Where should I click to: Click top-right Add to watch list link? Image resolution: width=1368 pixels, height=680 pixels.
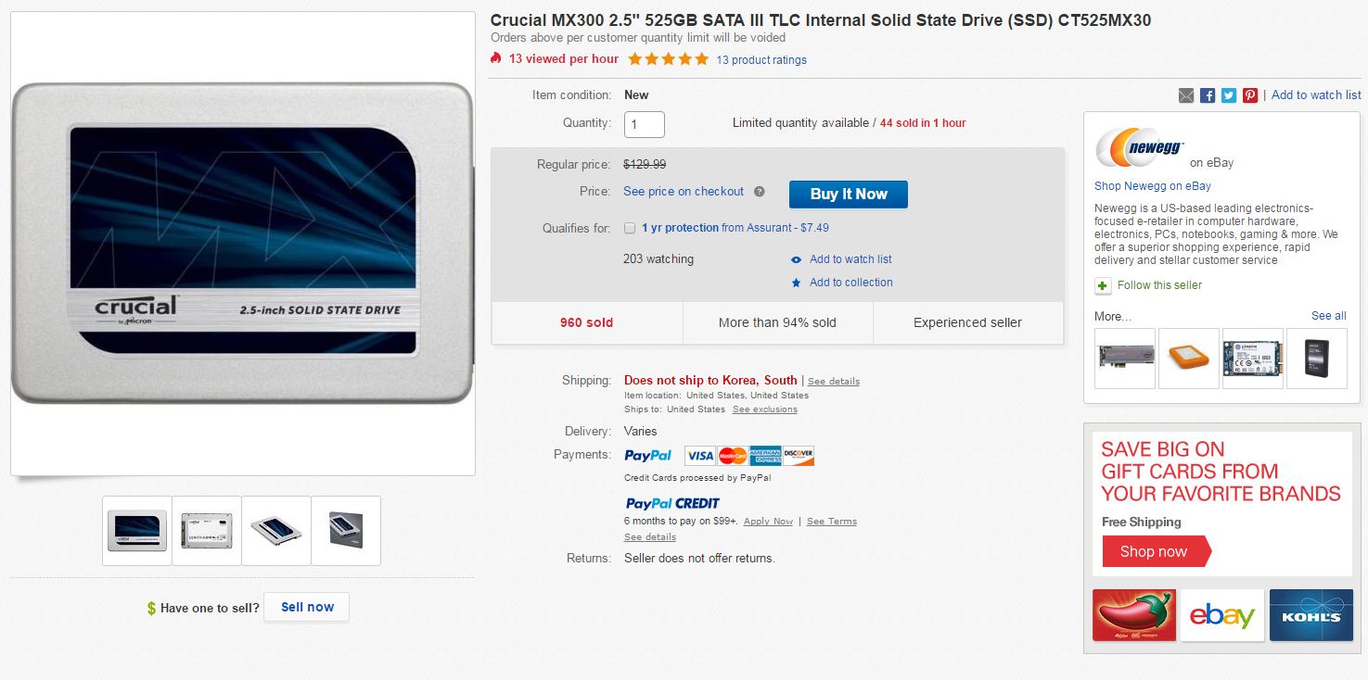pyautogui.click(x=1316, y=95)
